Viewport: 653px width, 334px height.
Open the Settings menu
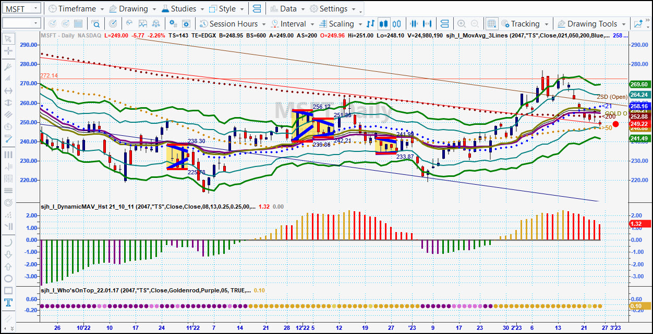pos(333,9)
